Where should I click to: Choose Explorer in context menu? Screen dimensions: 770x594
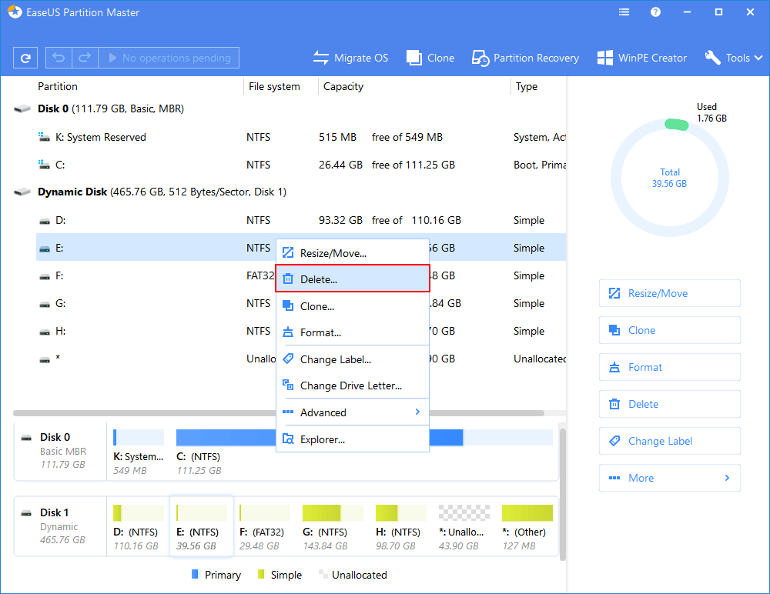coord(353,439)
